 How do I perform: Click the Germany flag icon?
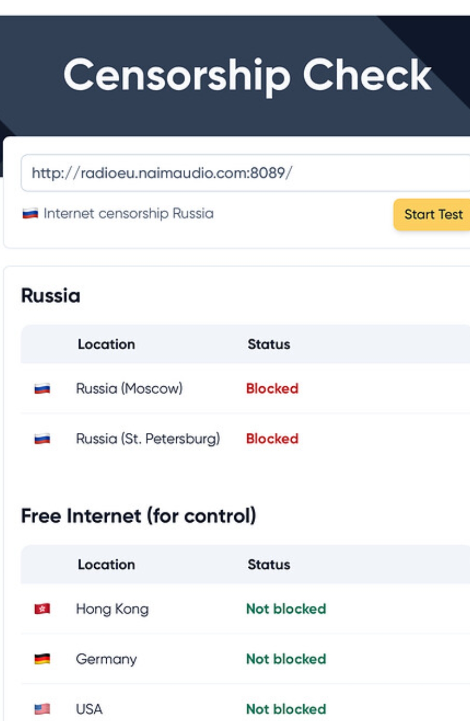[x=43, y=659]
